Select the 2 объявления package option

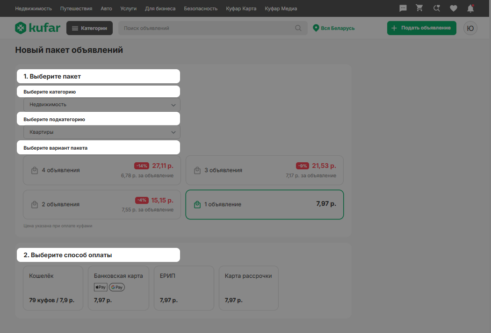[x=102, y=204]
